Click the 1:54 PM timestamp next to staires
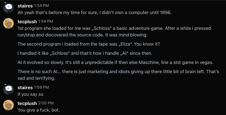This screenshot has height=115, width=226. [x=41, y=6]
